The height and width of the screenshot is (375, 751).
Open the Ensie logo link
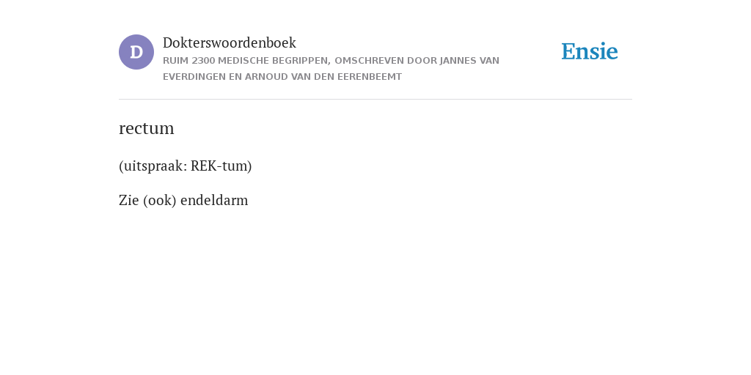590,51
